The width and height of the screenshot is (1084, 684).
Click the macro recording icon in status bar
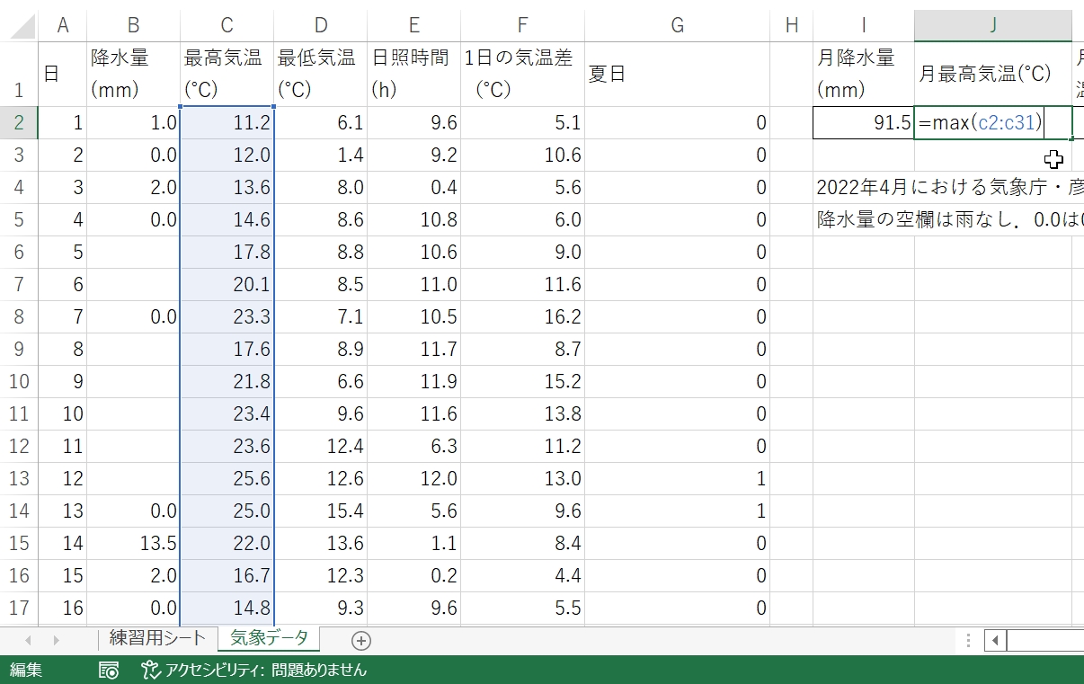109,670
